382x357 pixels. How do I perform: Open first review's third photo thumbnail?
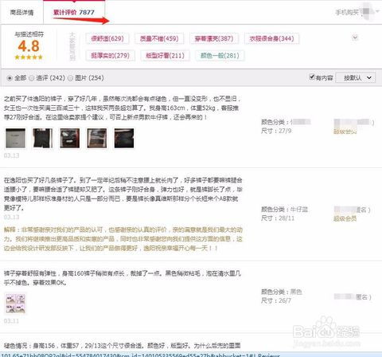point(70,138)
